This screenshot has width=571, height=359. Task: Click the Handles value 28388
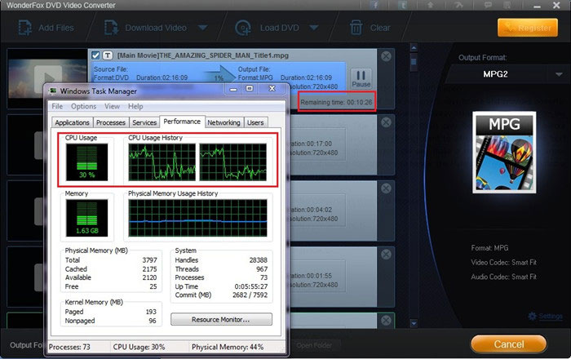point(259,260)
